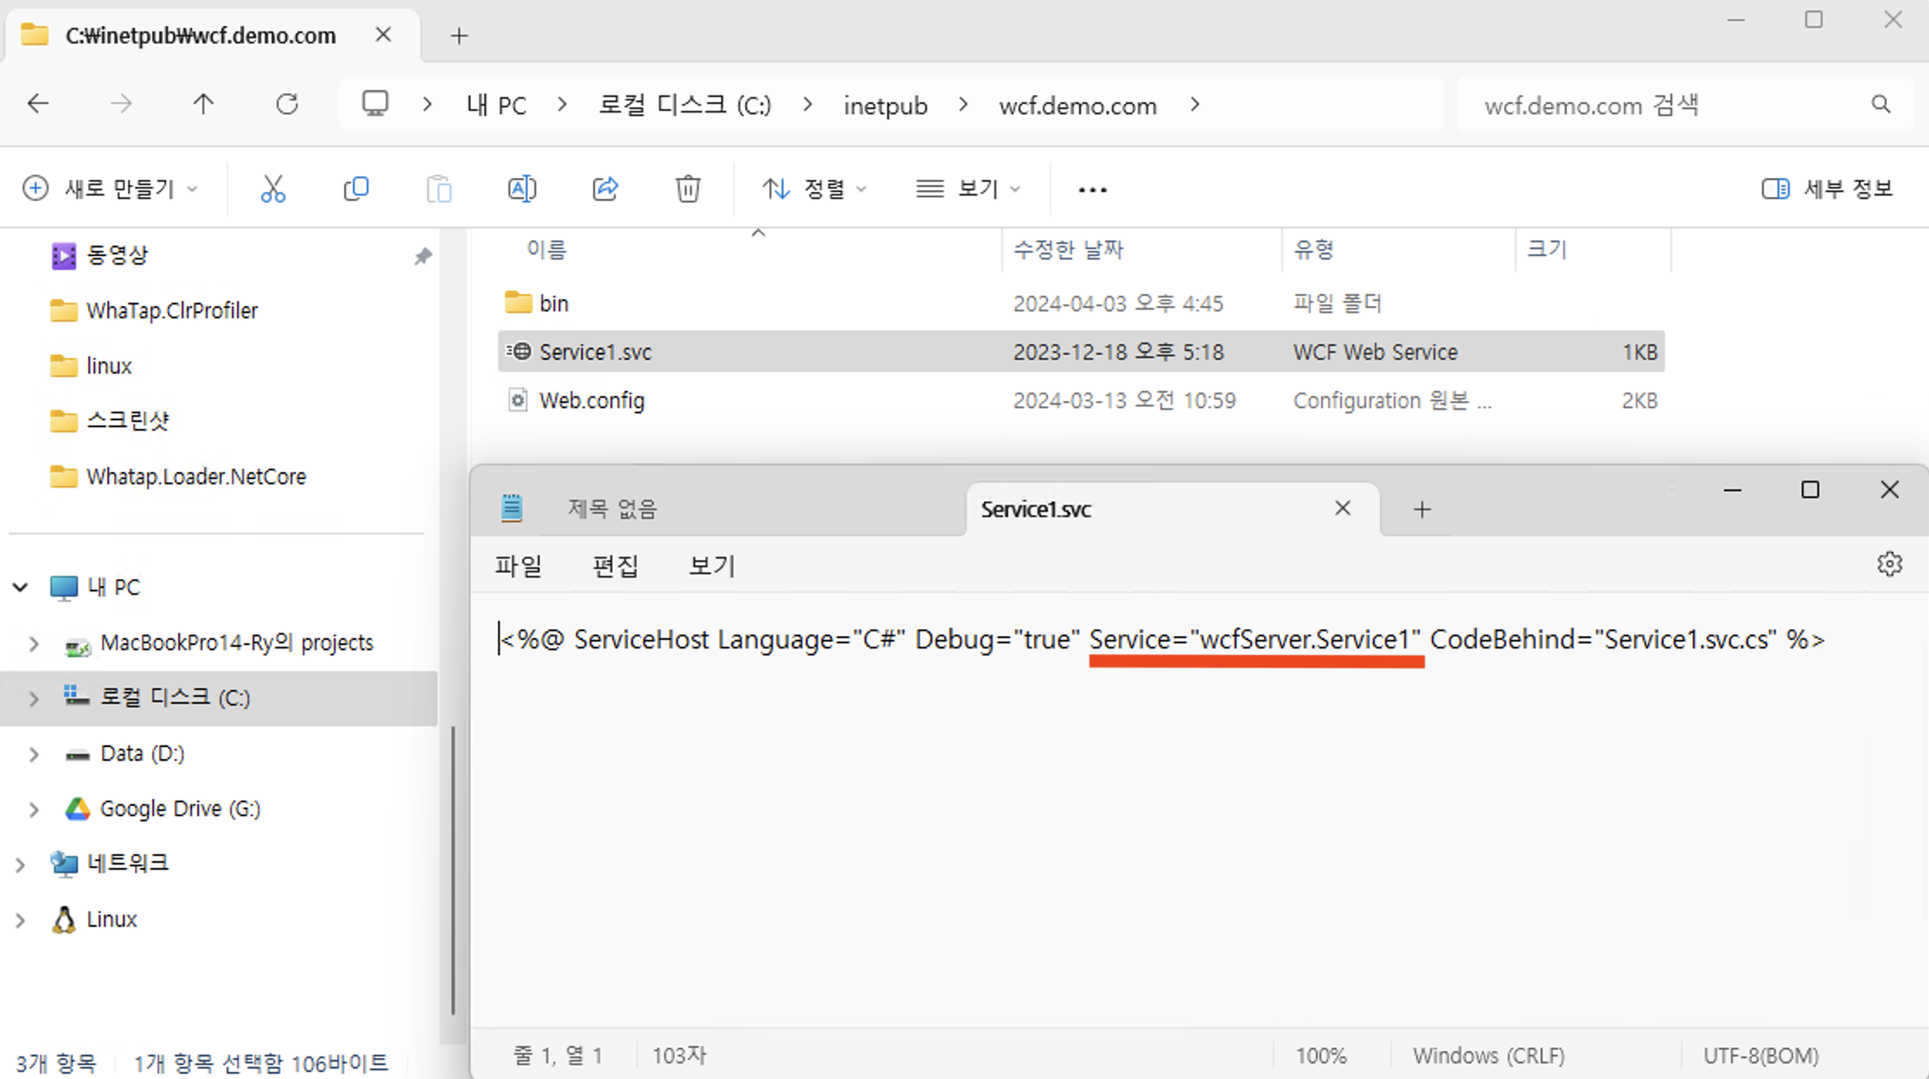Click the Delete trash icon

[688, 188]
